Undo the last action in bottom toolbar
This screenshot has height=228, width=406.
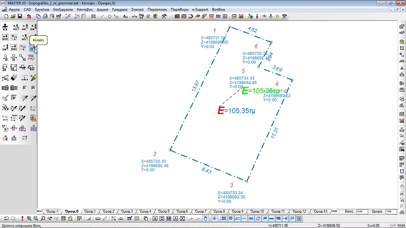6,218
